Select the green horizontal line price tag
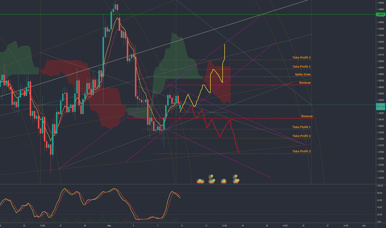Screen dimensions: 386x228 click(x=381, y=15)
